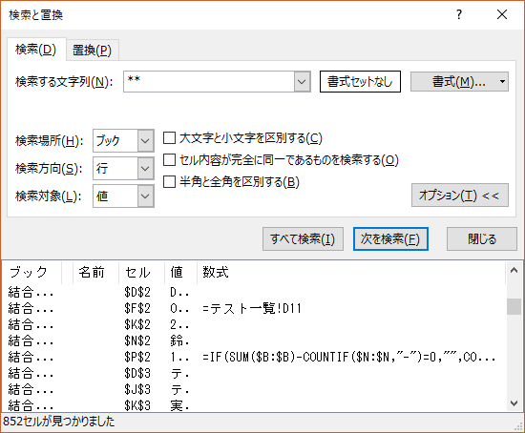Enable 大文字と小文字を区別する checkbox
The image size is (525, 433).
tap(169, 138)
